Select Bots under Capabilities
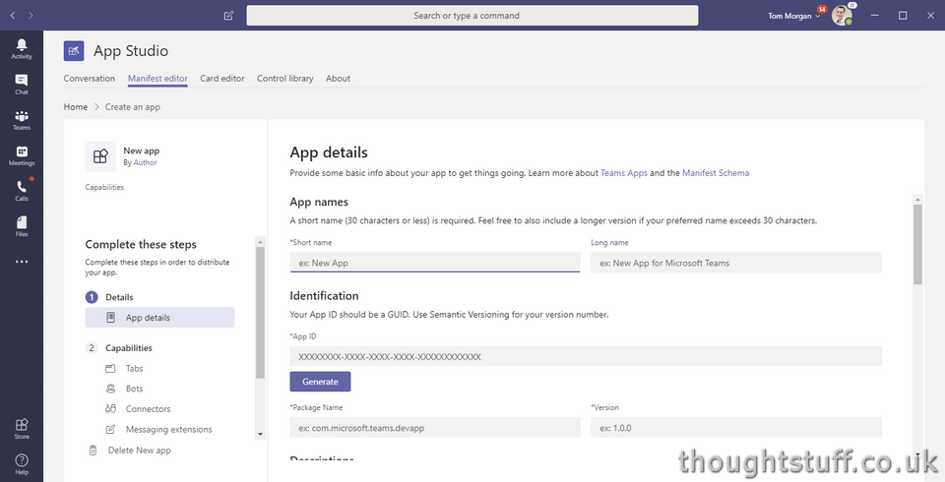The width and height of the screenshot is (945, 482). (135, 389)
